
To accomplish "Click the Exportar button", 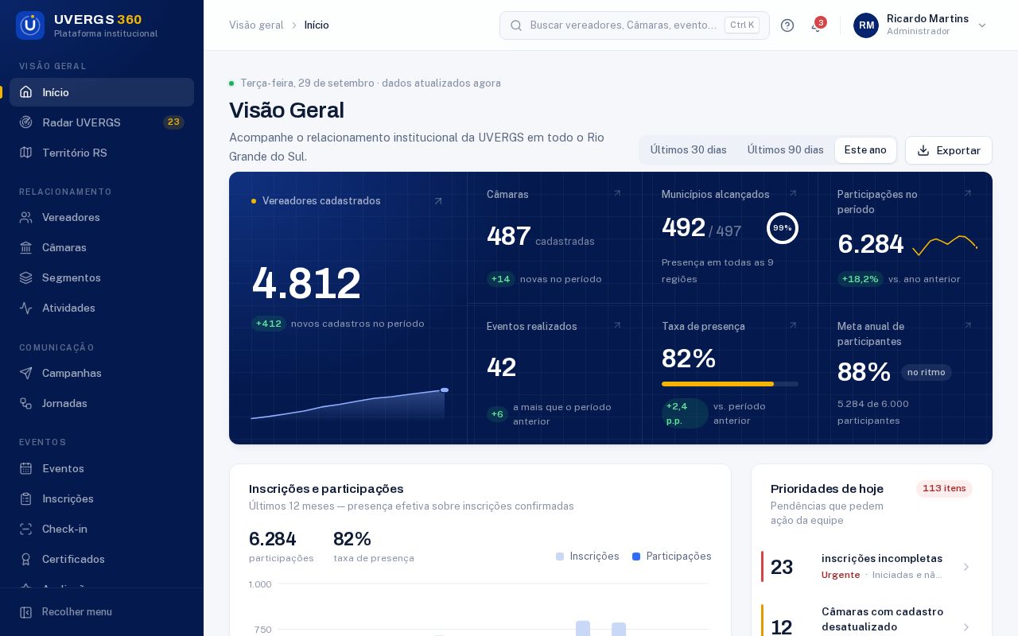I will click(949, 150).
